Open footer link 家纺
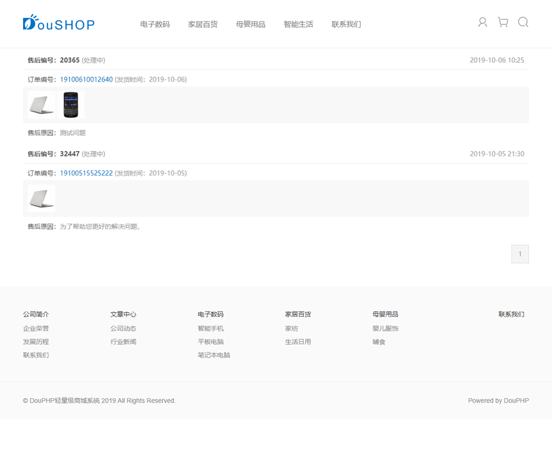Screen dimensions: 552x475 click(291, 328)
